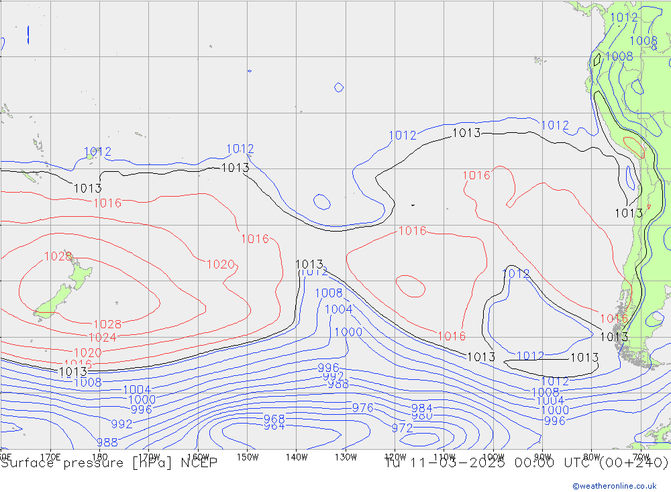The height and width of the screenshot is (492, 671).
Task: Click the 100W longitude axis label
Action: [x=493, y=457]
